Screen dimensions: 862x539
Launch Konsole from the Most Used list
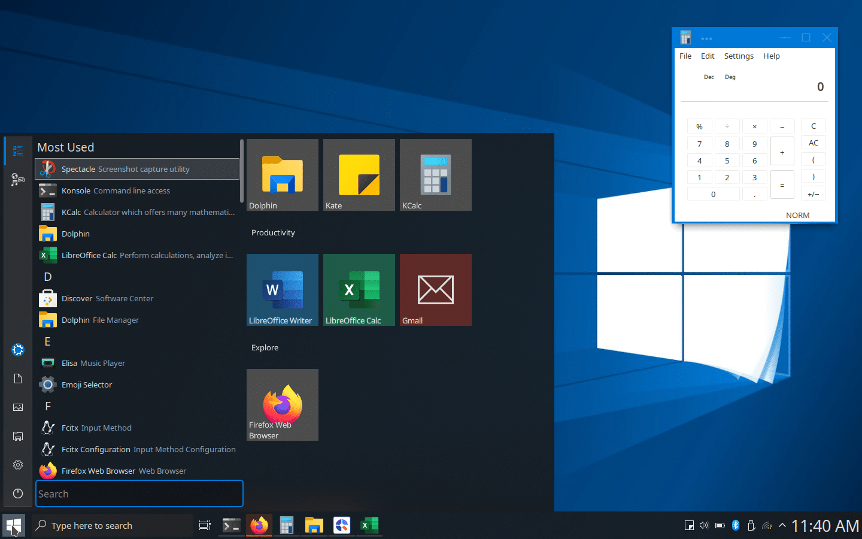click(x=137, y=190)
